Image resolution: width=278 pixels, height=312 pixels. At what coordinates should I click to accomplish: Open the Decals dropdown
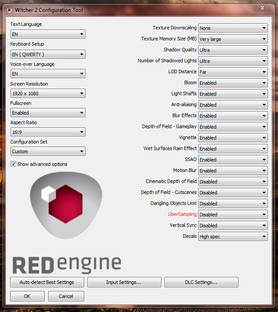[x=233, y=237]
